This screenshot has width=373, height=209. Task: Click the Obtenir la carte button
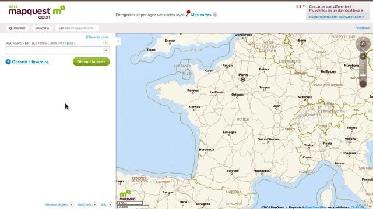click(92, 62)
